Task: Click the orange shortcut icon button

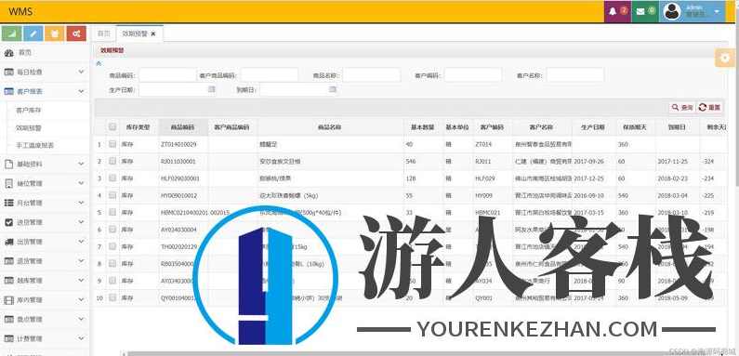Action: pyautogui.click(x=55, y=33)
